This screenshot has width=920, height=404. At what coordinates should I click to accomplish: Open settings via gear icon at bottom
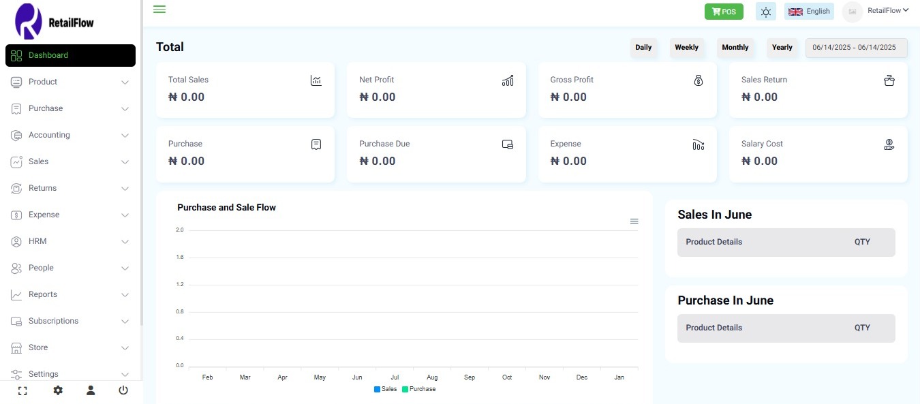pyautogui.click(x=58, y=390)
